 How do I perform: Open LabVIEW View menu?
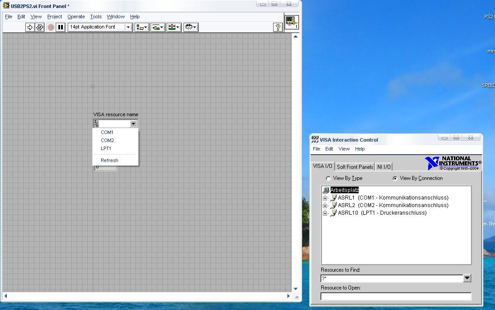tap(36, 17)
